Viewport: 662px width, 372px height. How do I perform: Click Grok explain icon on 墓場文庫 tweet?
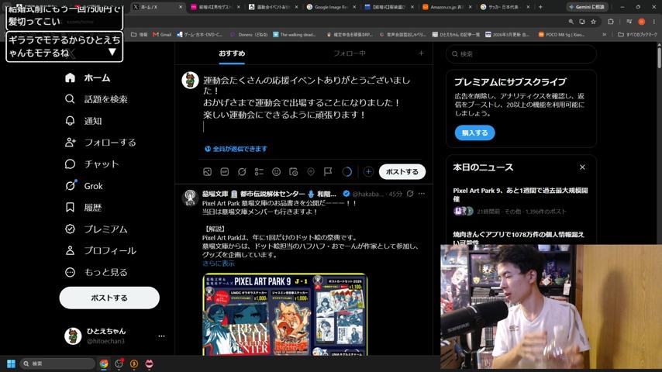coord(410,194)
